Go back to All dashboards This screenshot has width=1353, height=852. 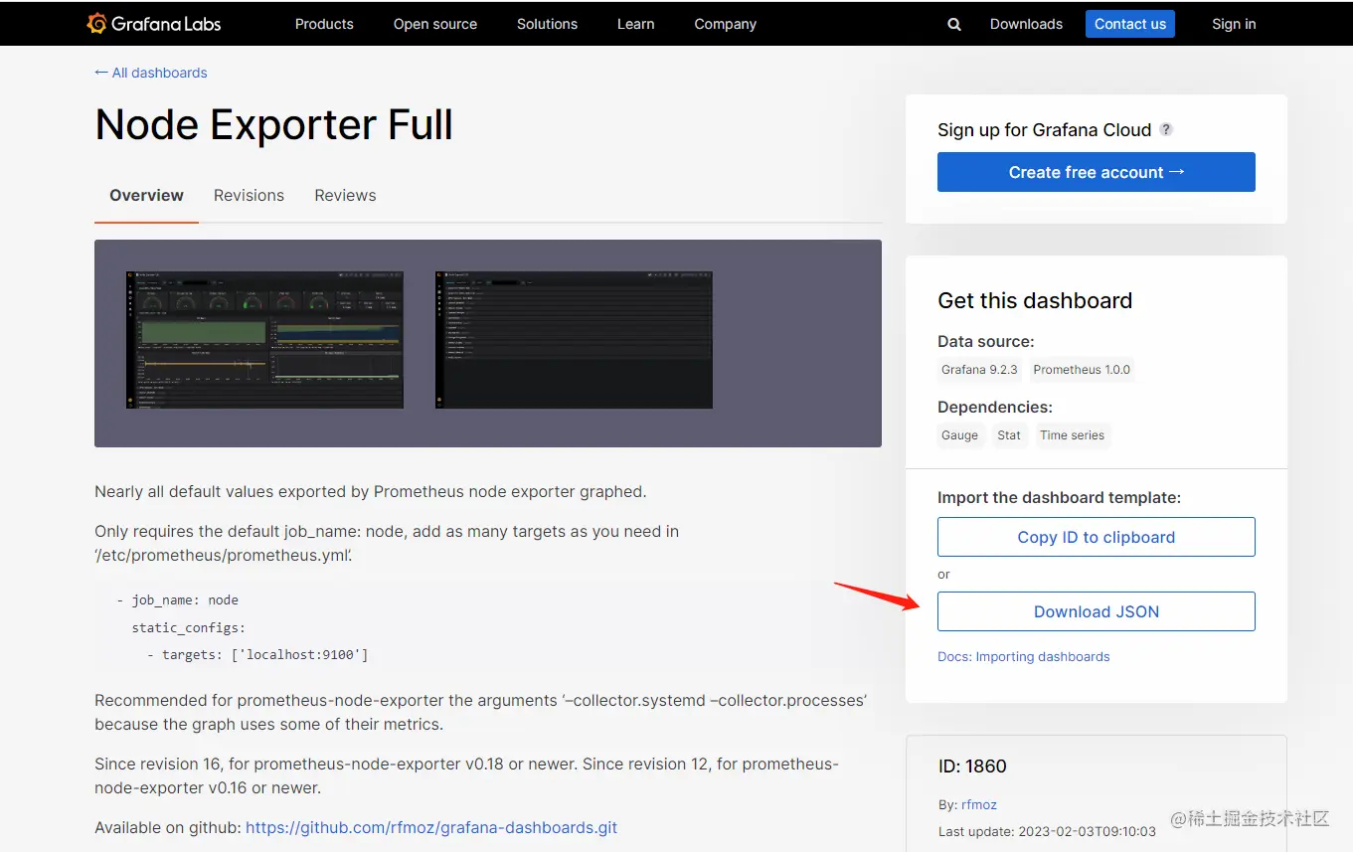tap(151, 73)
